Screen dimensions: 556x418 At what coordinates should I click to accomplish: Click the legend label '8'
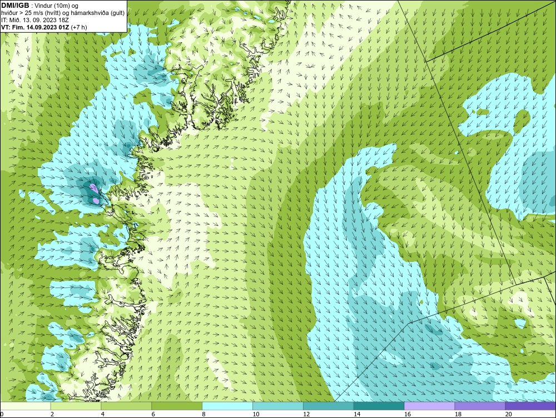[x=203, y=414]
